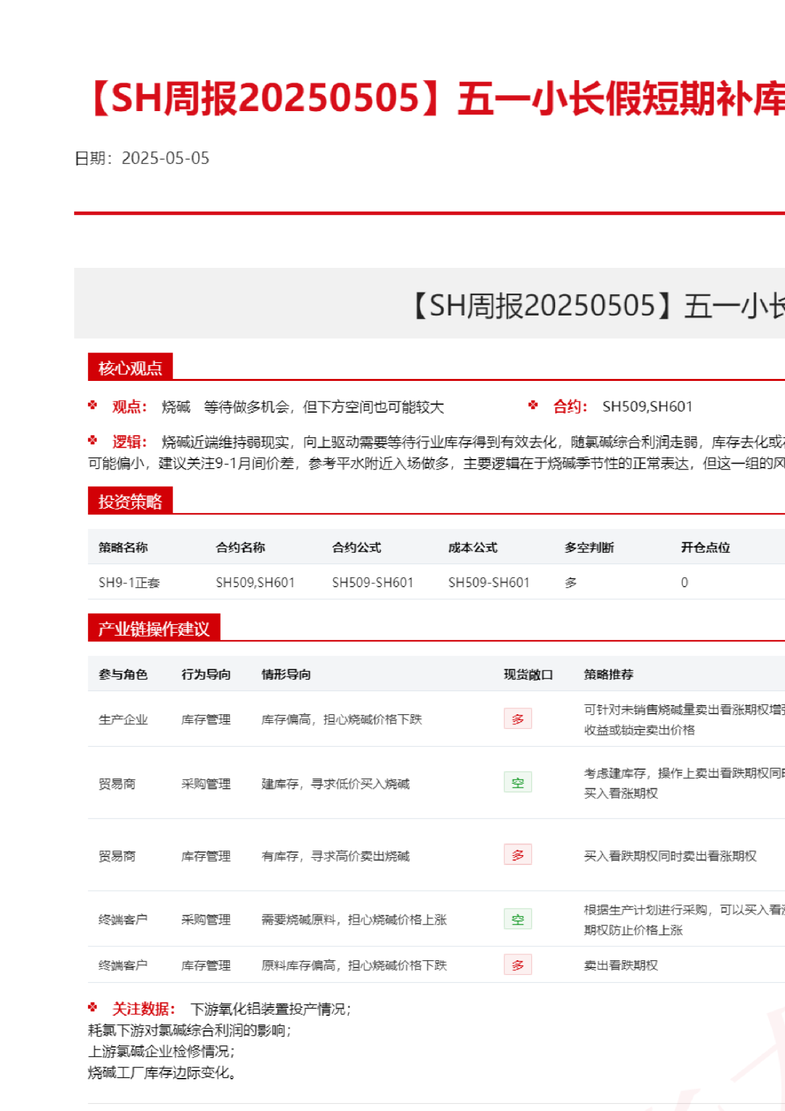Image resolution: width=785 pixels, height=1111 pixels.
Task: Click the red 多 badge for 贸易商 库存管理
Action: pyautogui.click(x=517, y=855)
